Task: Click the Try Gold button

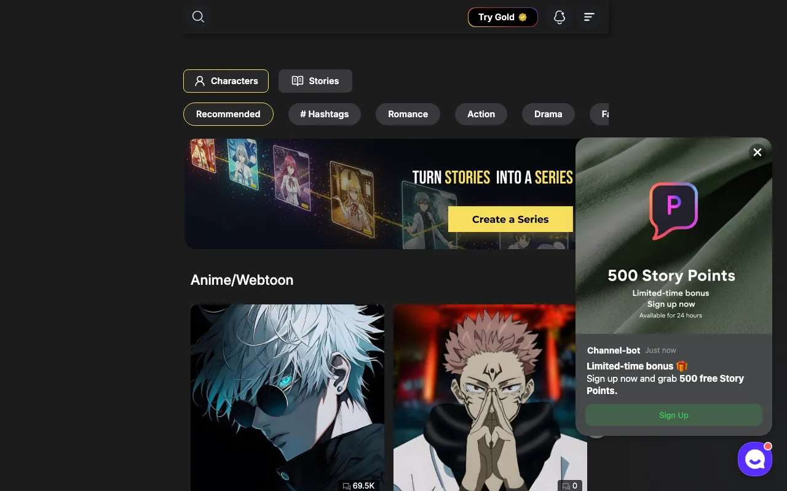Action: coord(503,17)
